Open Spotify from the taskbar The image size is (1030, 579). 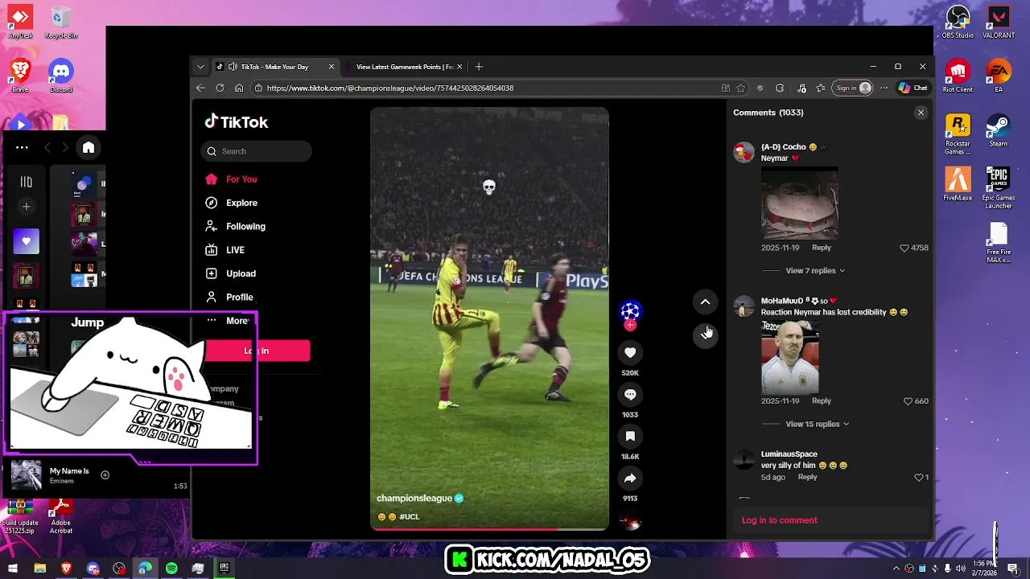pos(171,569)
